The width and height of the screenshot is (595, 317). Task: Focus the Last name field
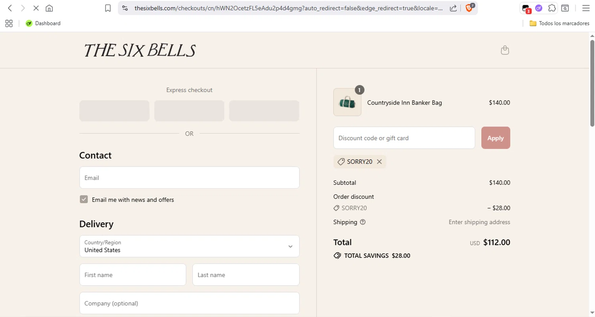coord(246,275)
